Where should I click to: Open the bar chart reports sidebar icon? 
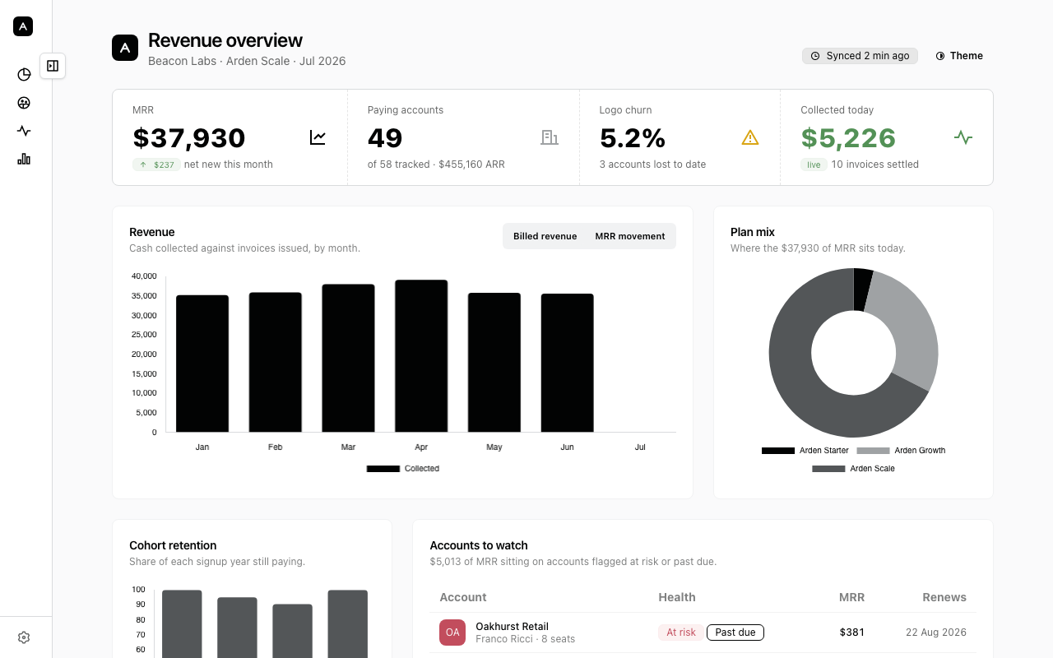(x=24, y=159)
